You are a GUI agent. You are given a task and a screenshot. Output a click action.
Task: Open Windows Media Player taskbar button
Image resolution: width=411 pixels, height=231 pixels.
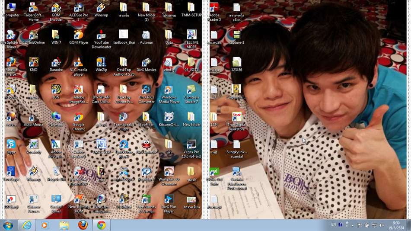[45, 225]
